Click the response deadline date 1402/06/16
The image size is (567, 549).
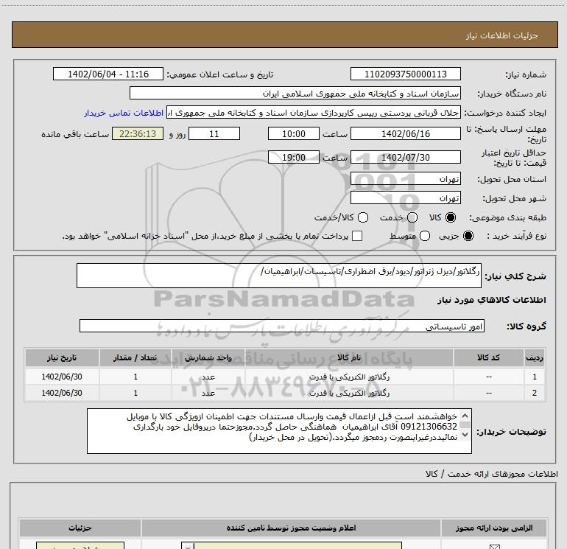405,133
